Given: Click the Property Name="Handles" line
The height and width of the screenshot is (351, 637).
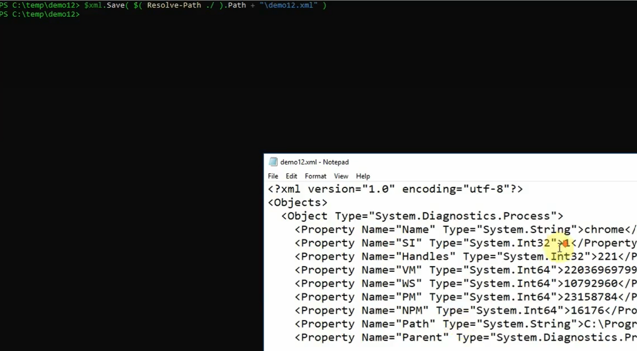Looking at the screenshot, I should coord(466,257).
